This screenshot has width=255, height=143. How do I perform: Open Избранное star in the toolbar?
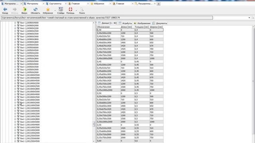coord(48,10)
